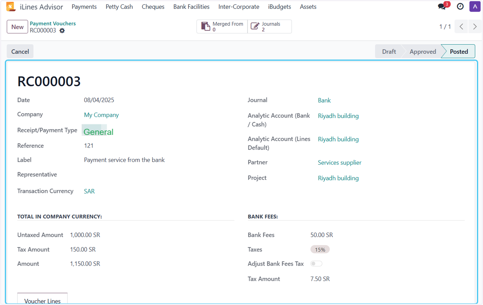Open the Petty Cash menu

coord(119,7)
